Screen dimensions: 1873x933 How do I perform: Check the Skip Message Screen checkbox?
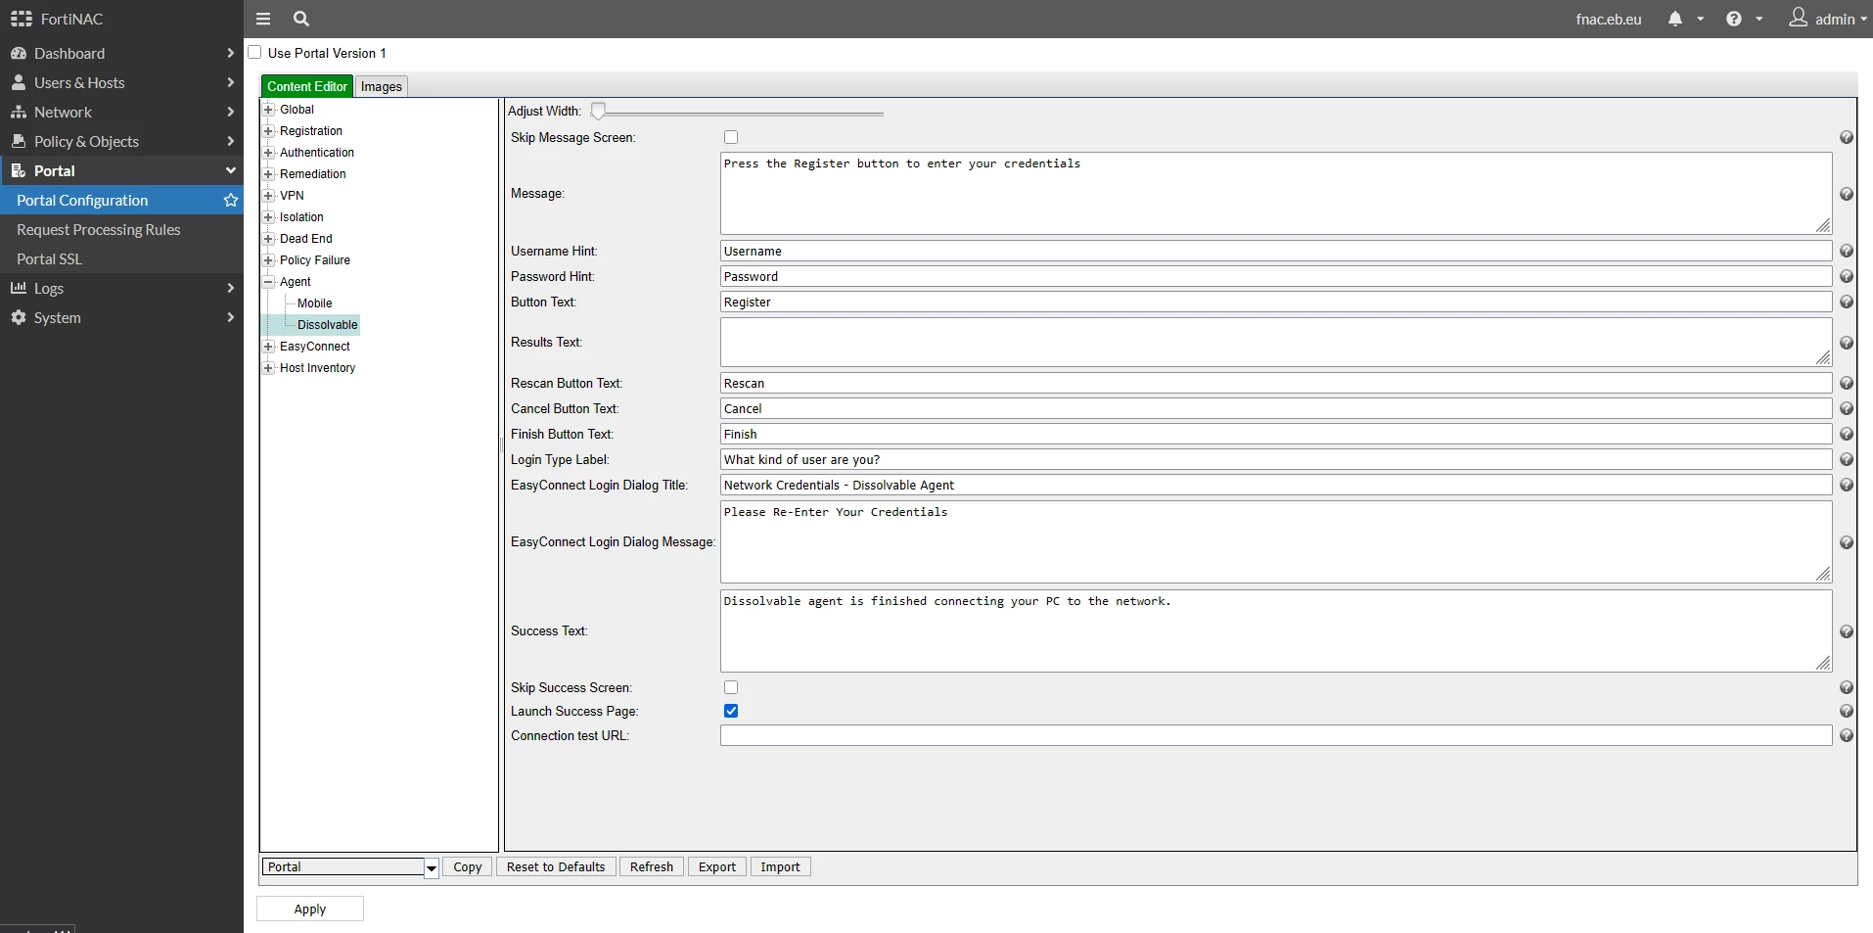731,137
